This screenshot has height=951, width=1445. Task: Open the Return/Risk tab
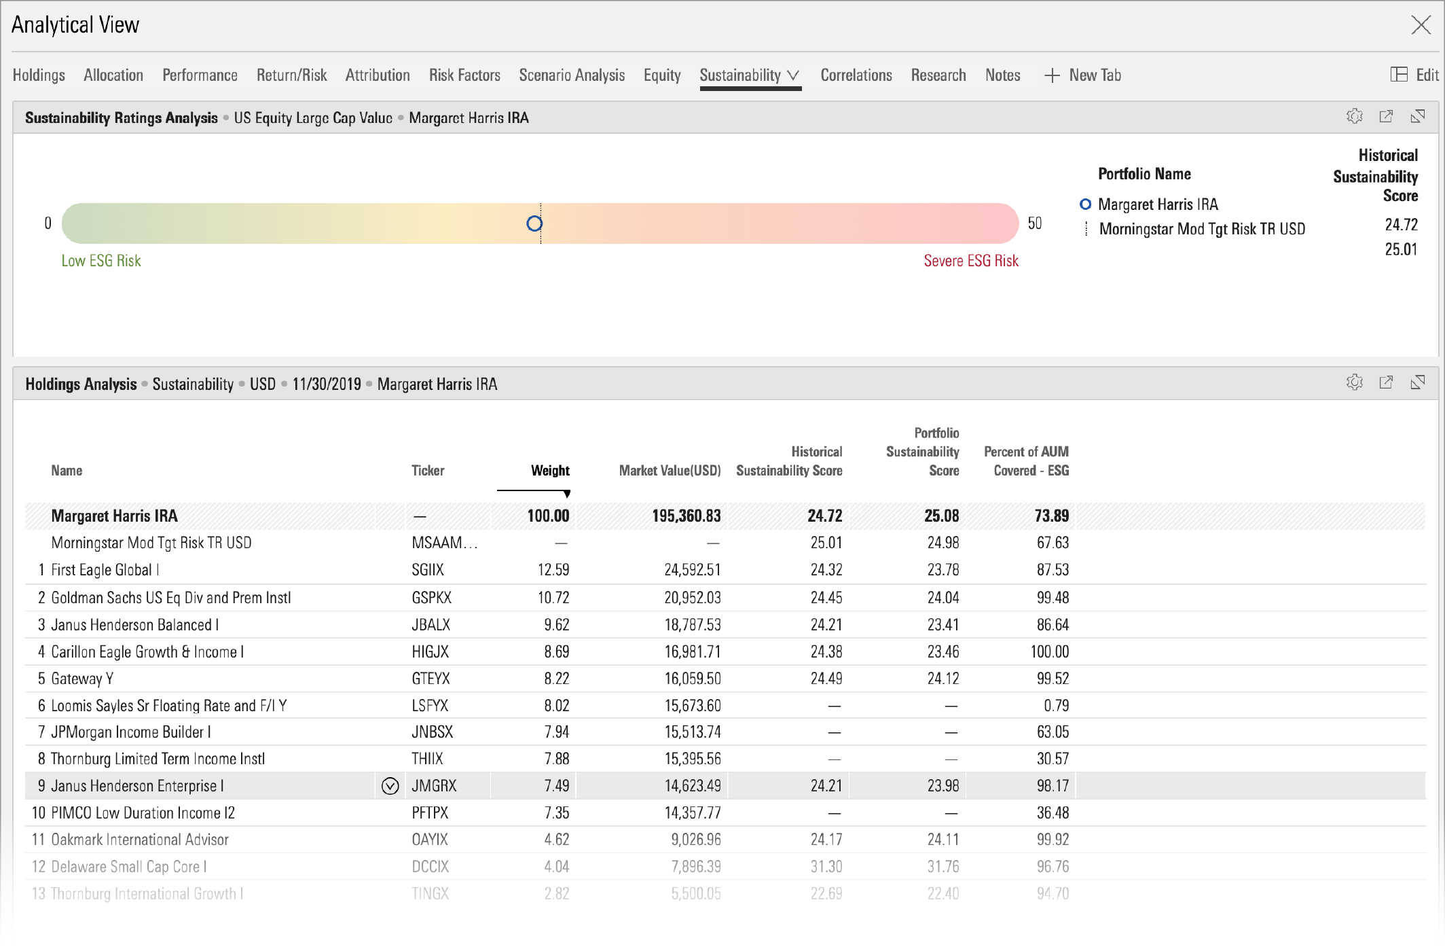[x=291, y=75]
